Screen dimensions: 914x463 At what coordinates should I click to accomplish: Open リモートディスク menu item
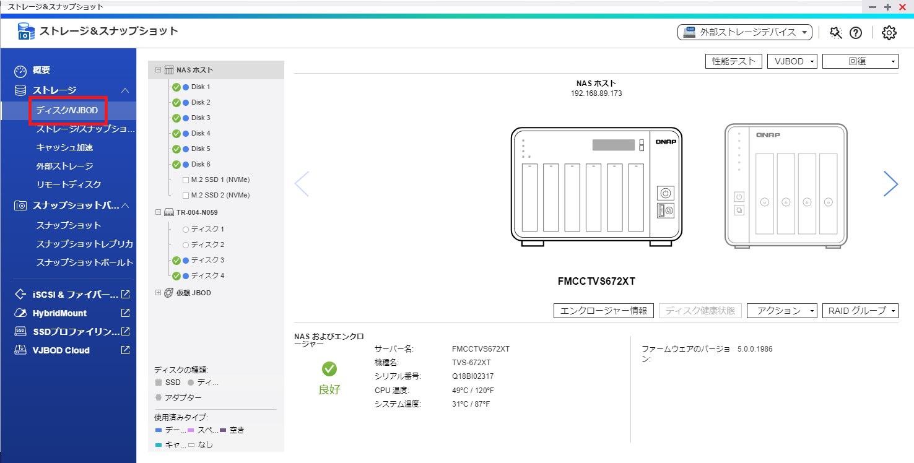pyautogui.click(x=69, y=184)
